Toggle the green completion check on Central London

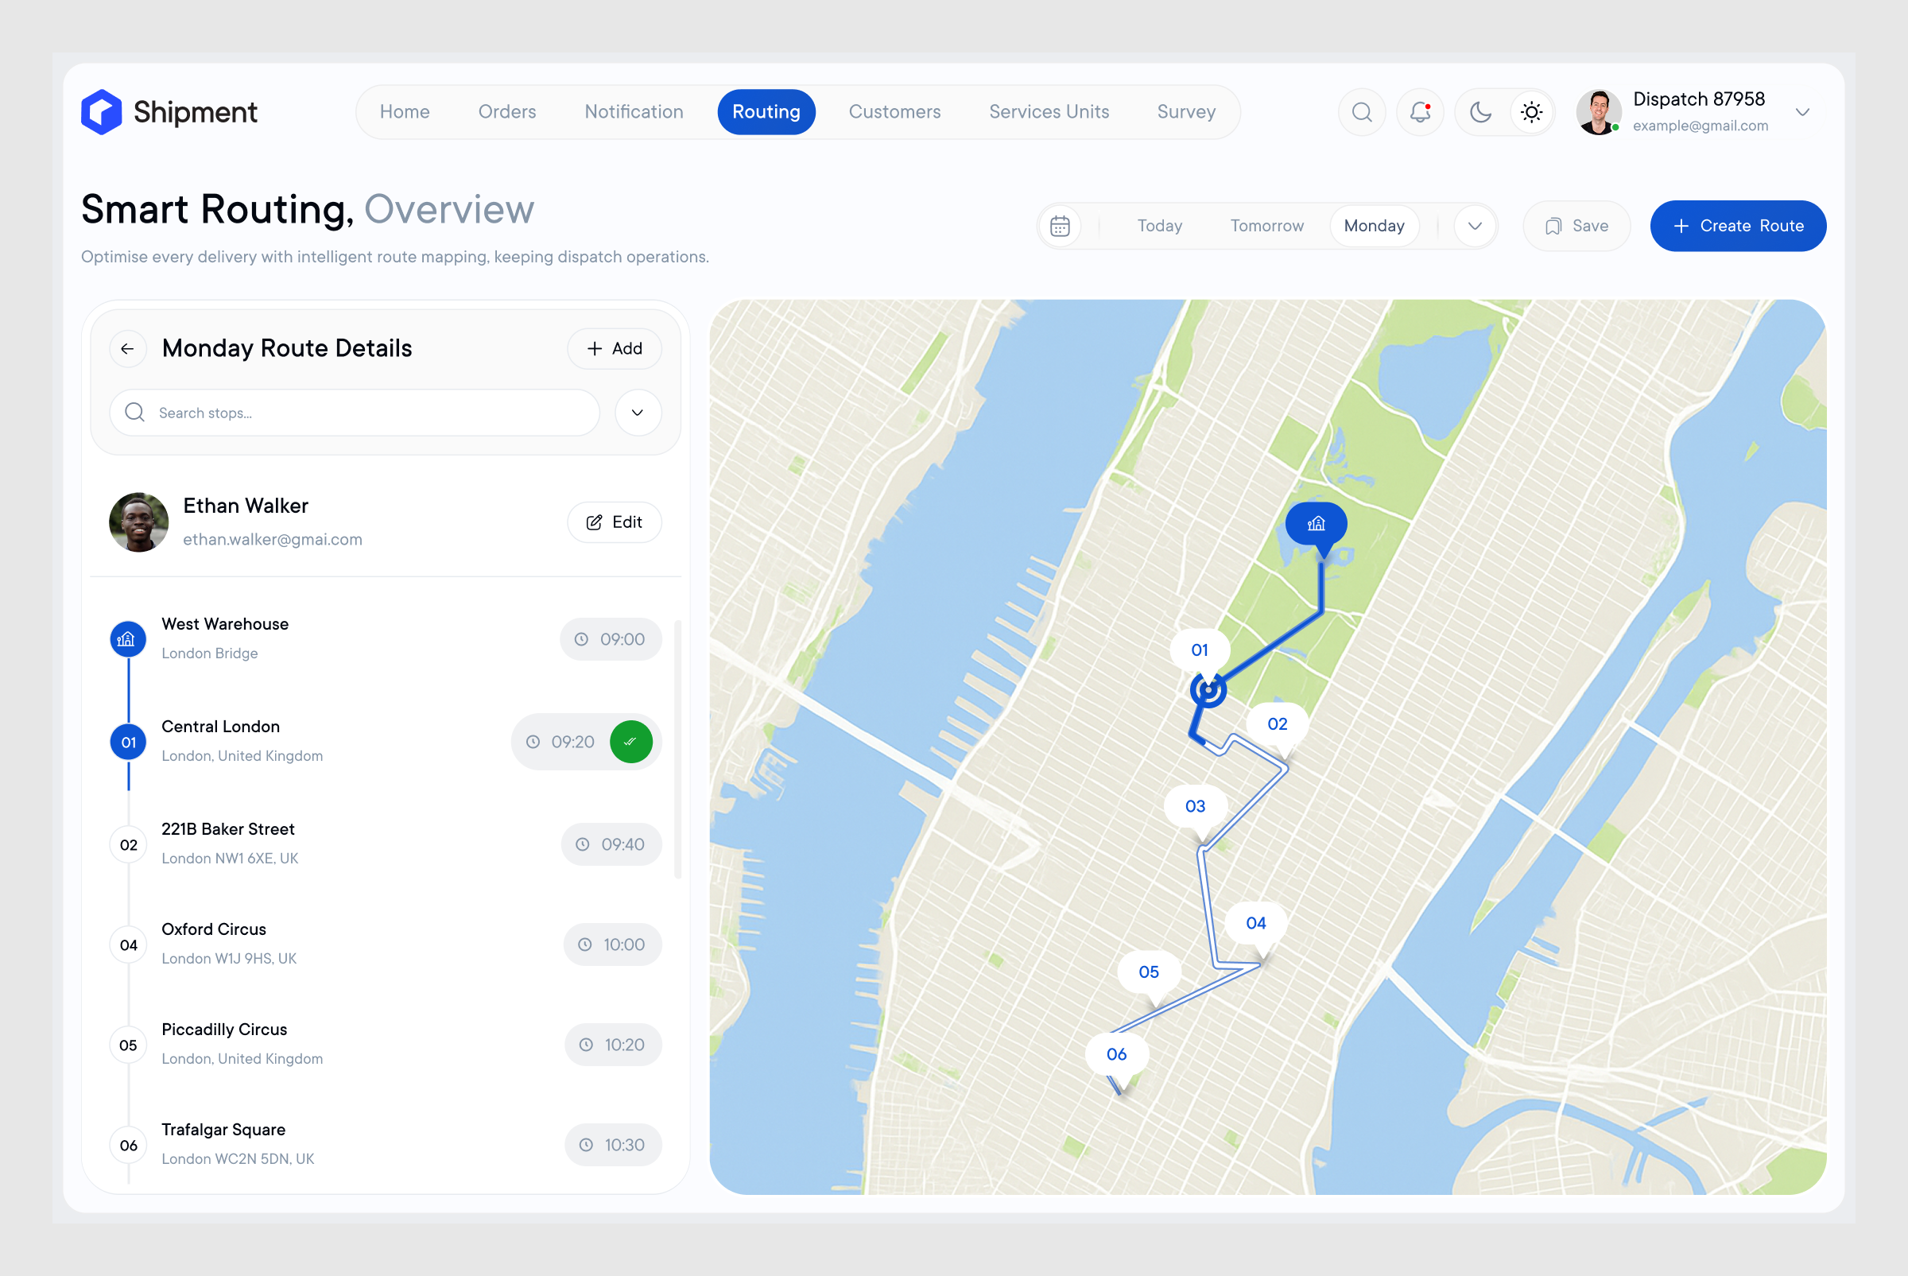tap(631, 741)
